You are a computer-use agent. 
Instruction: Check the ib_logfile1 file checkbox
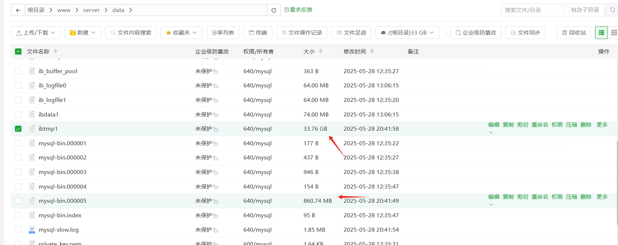coord(18,100)
